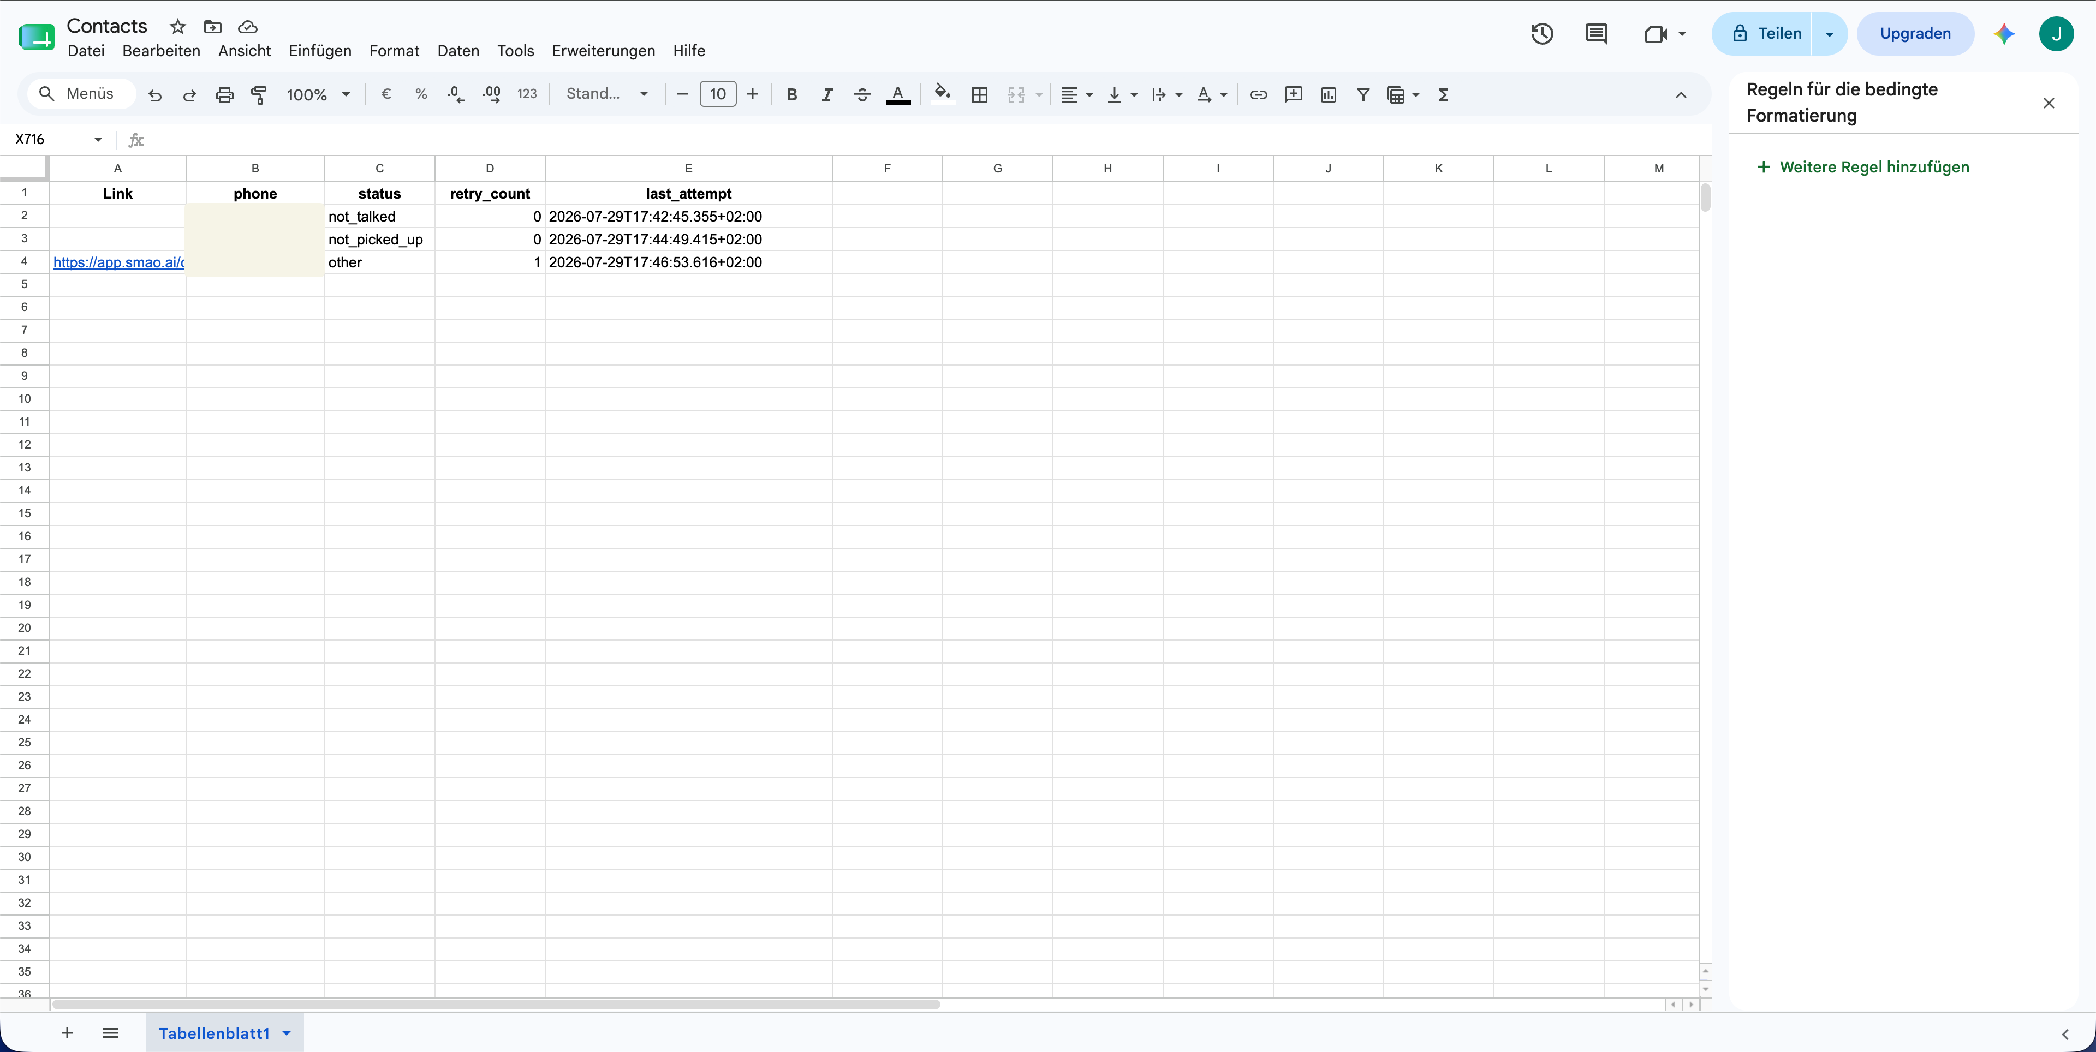Open the Einfügen menu
This screenshot has height=1052, width=2096.
coord(320,50)
